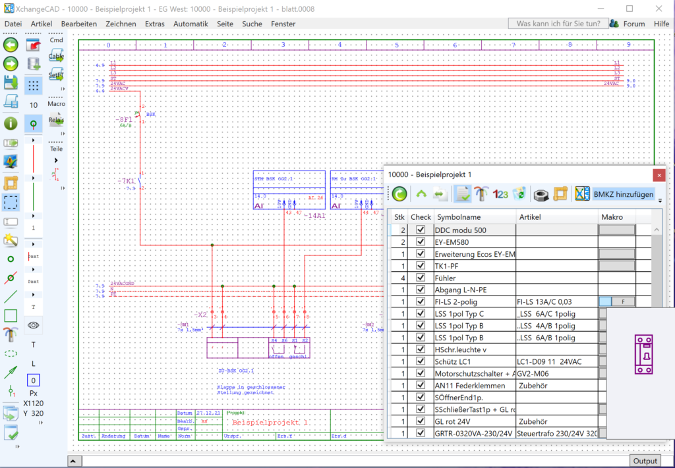Click the refresh icon in the parts list
This screenshot has height=468, width=675.
pos(399,194)
